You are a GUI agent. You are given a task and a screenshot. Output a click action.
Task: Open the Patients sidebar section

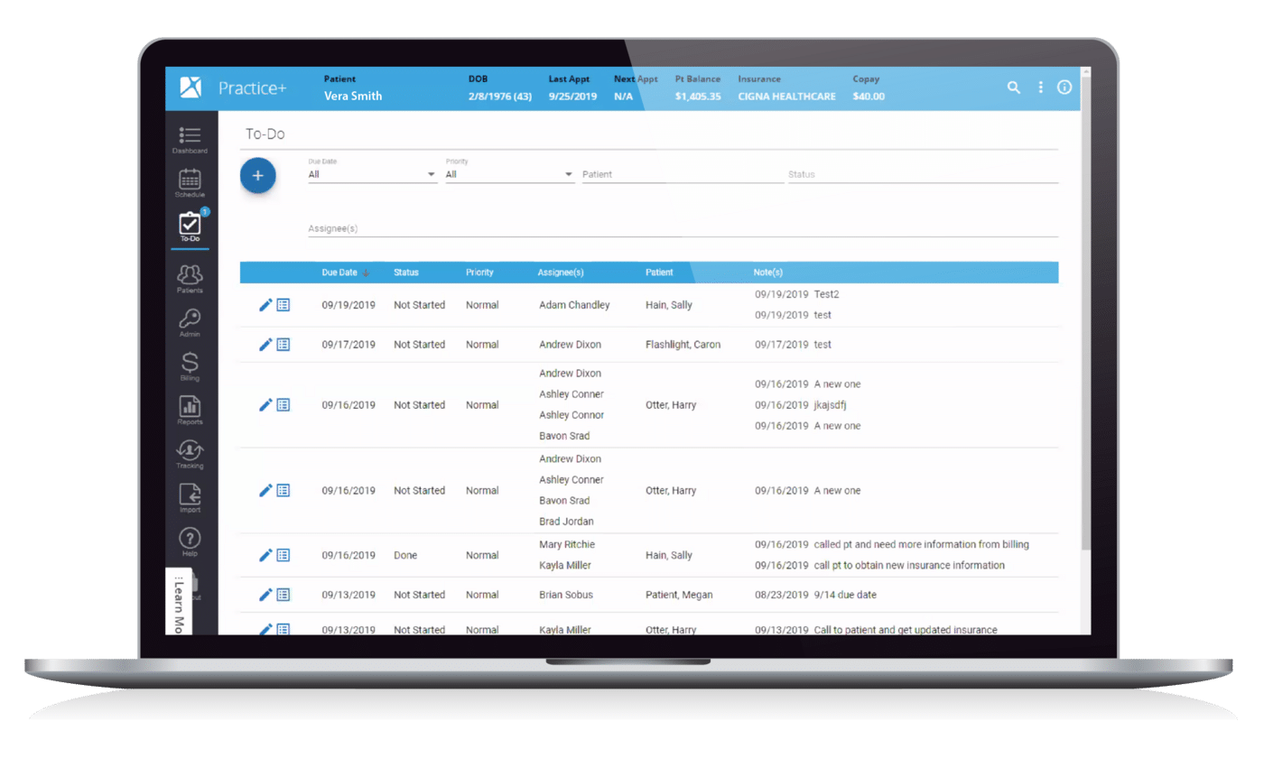click(x=190, y=275)
